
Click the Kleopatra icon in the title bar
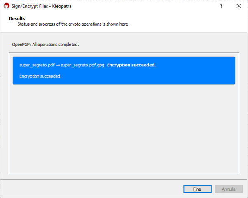tap(6, 6)
